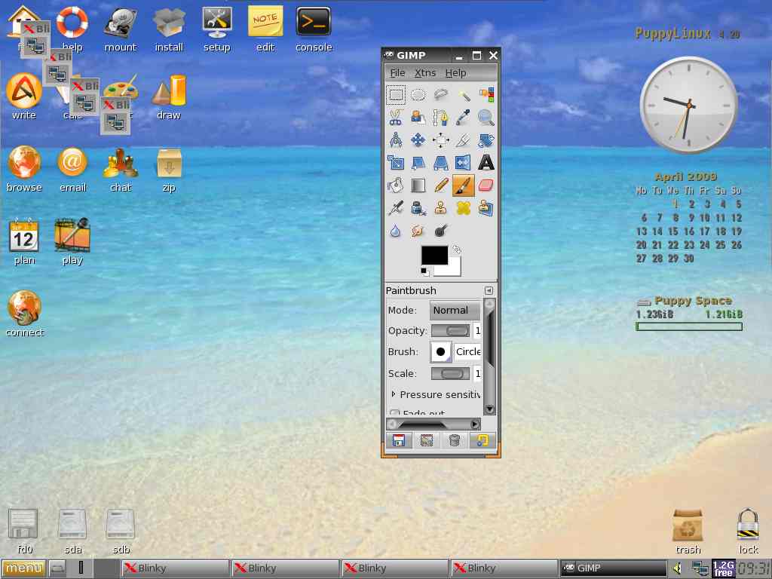This screenshot has height=579, width=772.
Task: Select the Bucket Fill tool
Action: pos(396,185)
